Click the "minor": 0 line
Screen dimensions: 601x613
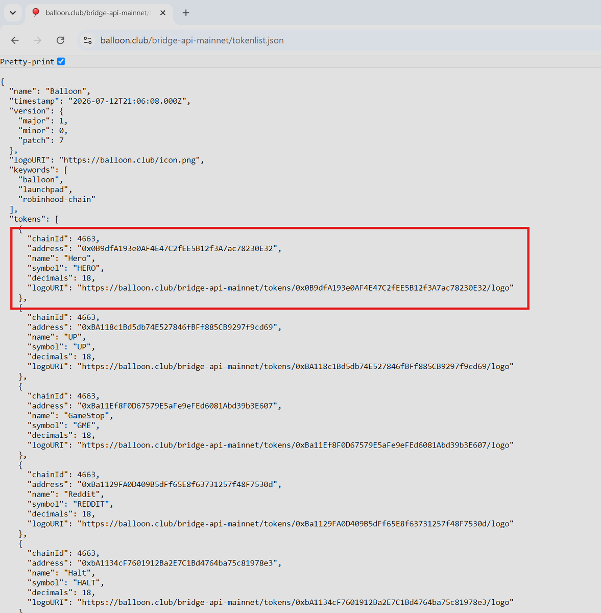tap(43, 131)
